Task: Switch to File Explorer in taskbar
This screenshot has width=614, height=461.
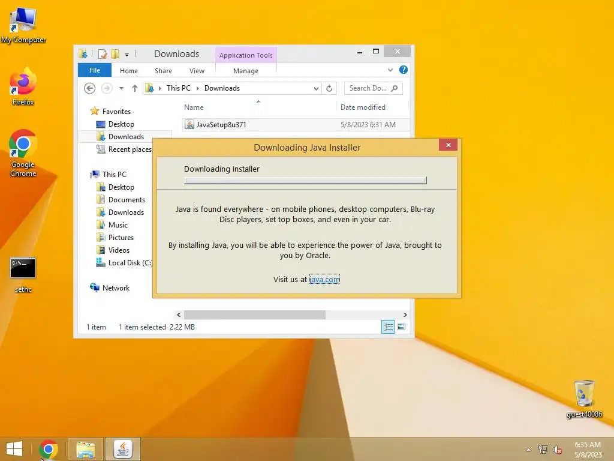Action: [86, 449]
